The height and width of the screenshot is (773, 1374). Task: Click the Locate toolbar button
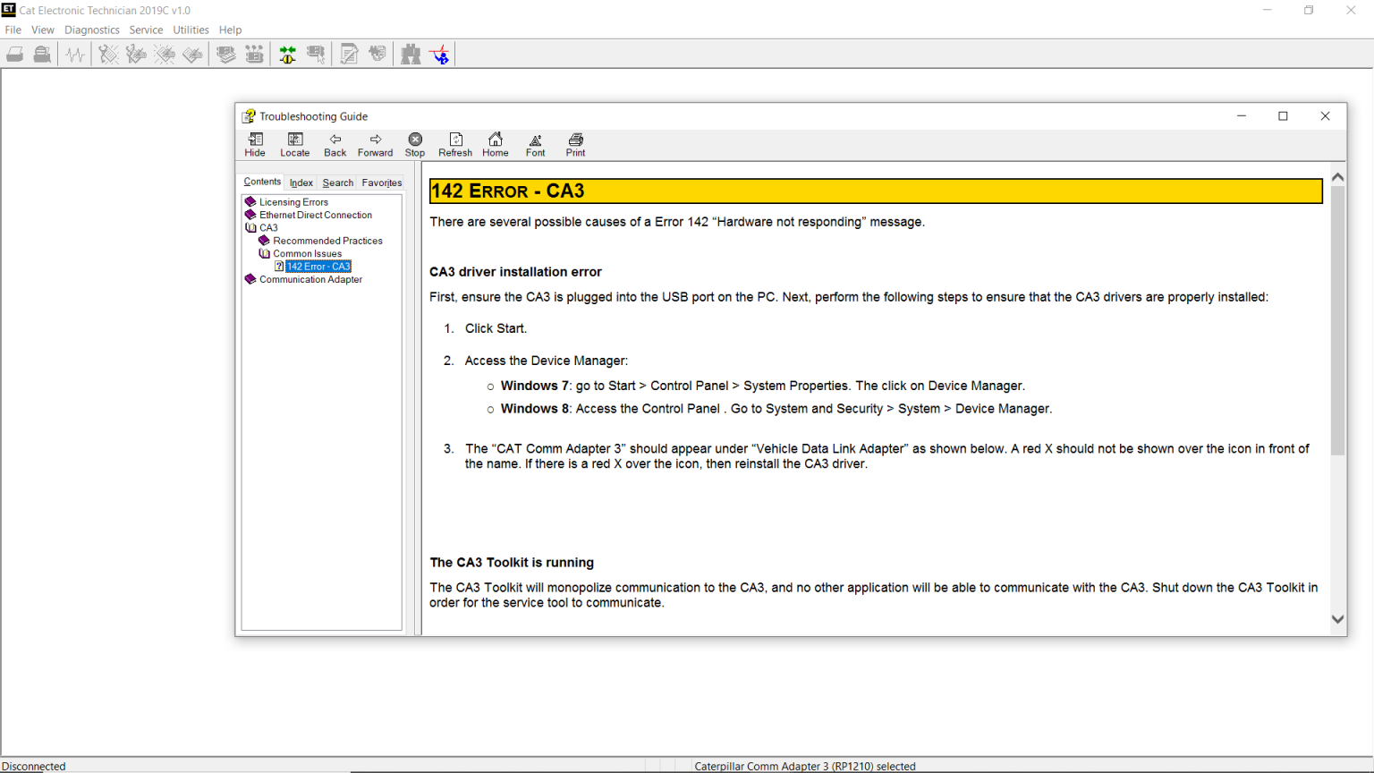294,144
